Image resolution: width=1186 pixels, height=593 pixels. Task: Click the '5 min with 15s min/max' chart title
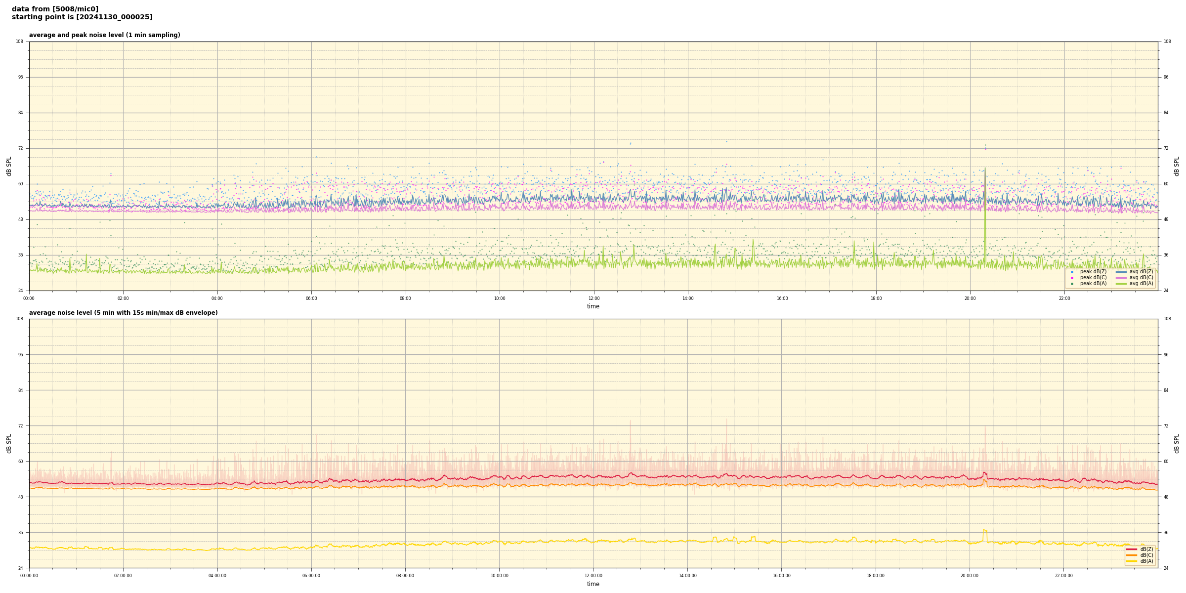pyautogui.click(x=123, y=313)
